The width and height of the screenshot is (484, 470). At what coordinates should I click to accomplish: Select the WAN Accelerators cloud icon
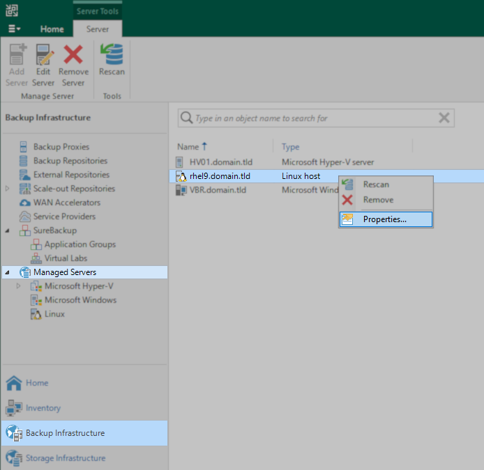point(25,203)
